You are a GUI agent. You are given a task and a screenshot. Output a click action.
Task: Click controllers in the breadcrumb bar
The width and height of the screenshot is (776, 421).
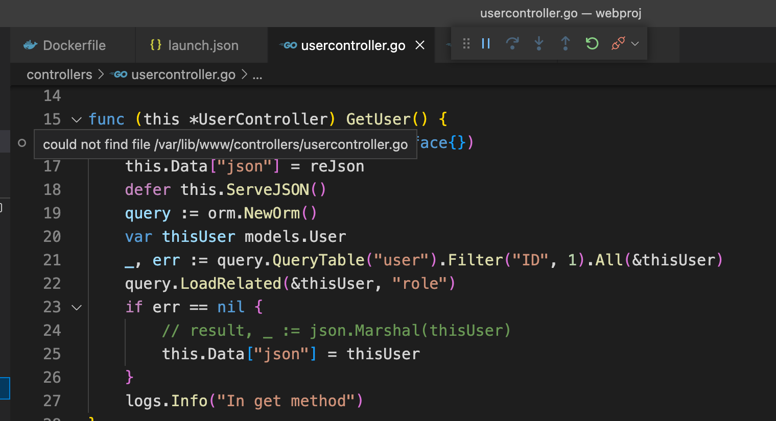pyautogui.click(x=59, y=75)
